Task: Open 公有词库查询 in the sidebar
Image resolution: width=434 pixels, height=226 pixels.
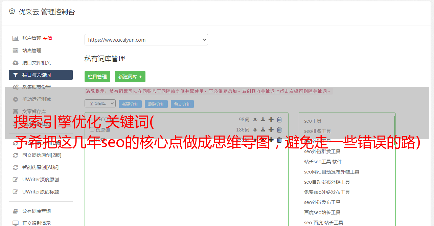Action: [x=37, y=211]
